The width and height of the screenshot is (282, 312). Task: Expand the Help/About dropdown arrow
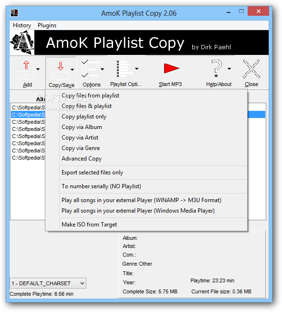[230, 69]
